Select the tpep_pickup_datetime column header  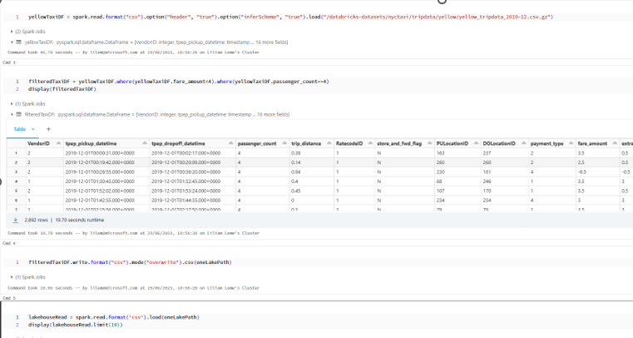[x=91, y=143]
